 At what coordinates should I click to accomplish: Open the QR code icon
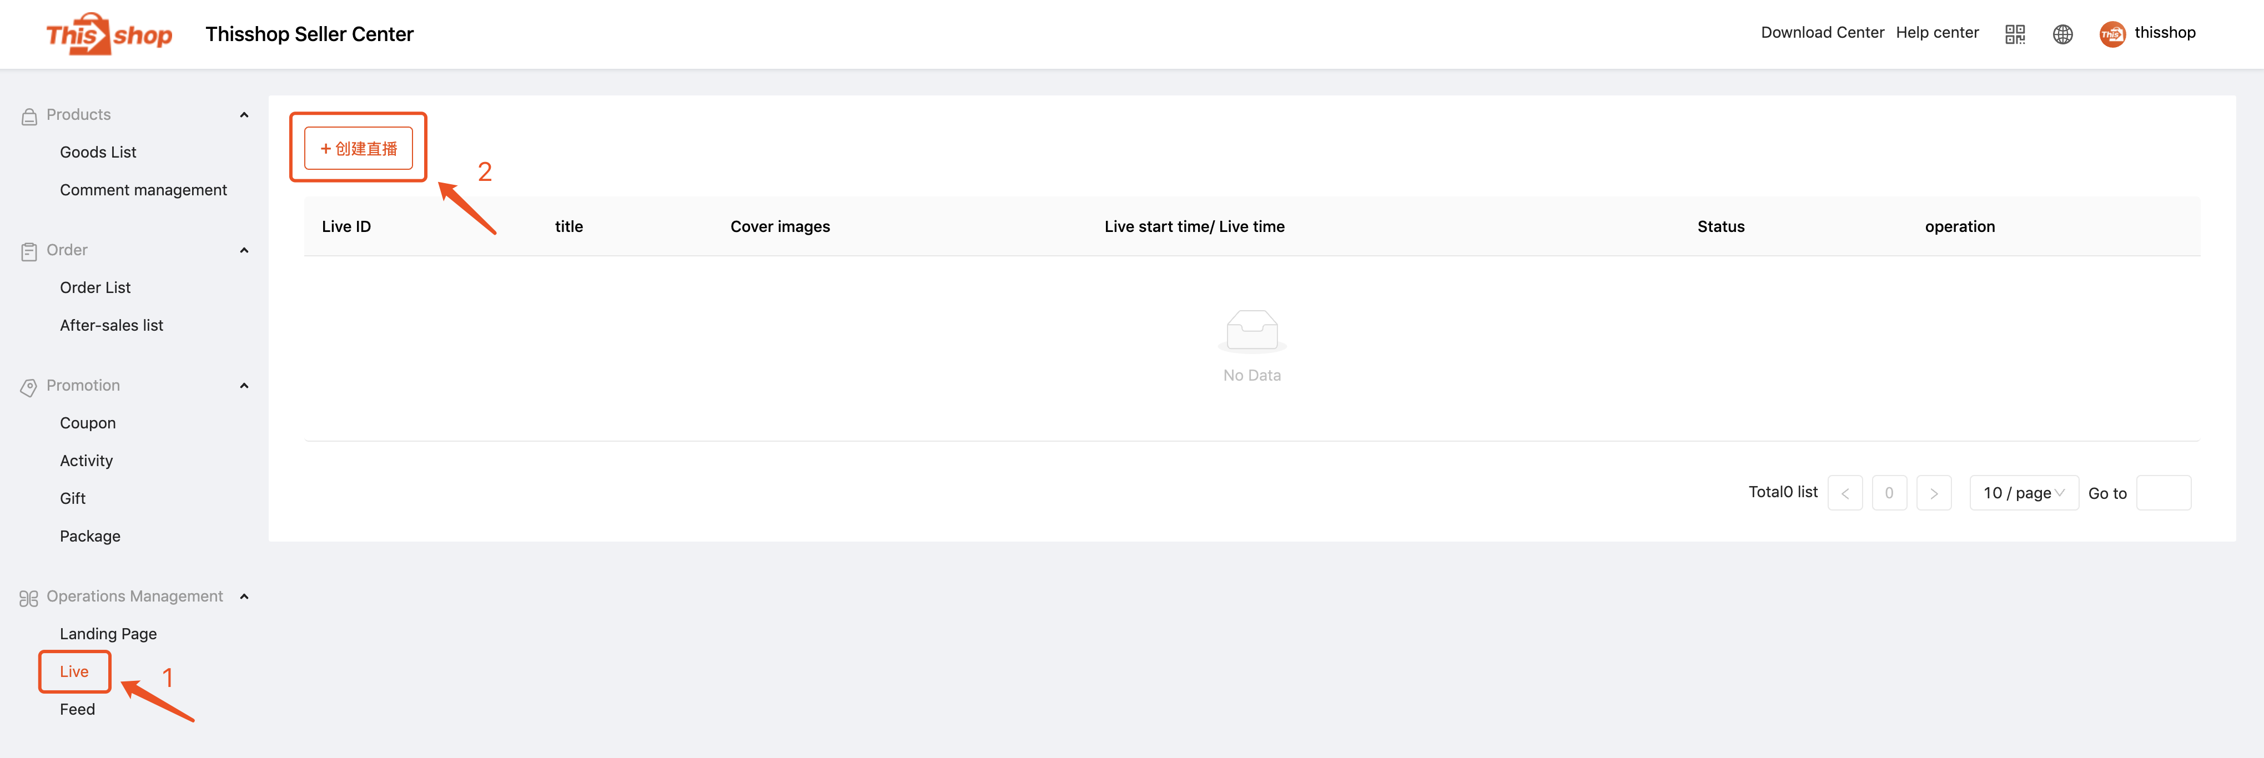coord(2014,34)
